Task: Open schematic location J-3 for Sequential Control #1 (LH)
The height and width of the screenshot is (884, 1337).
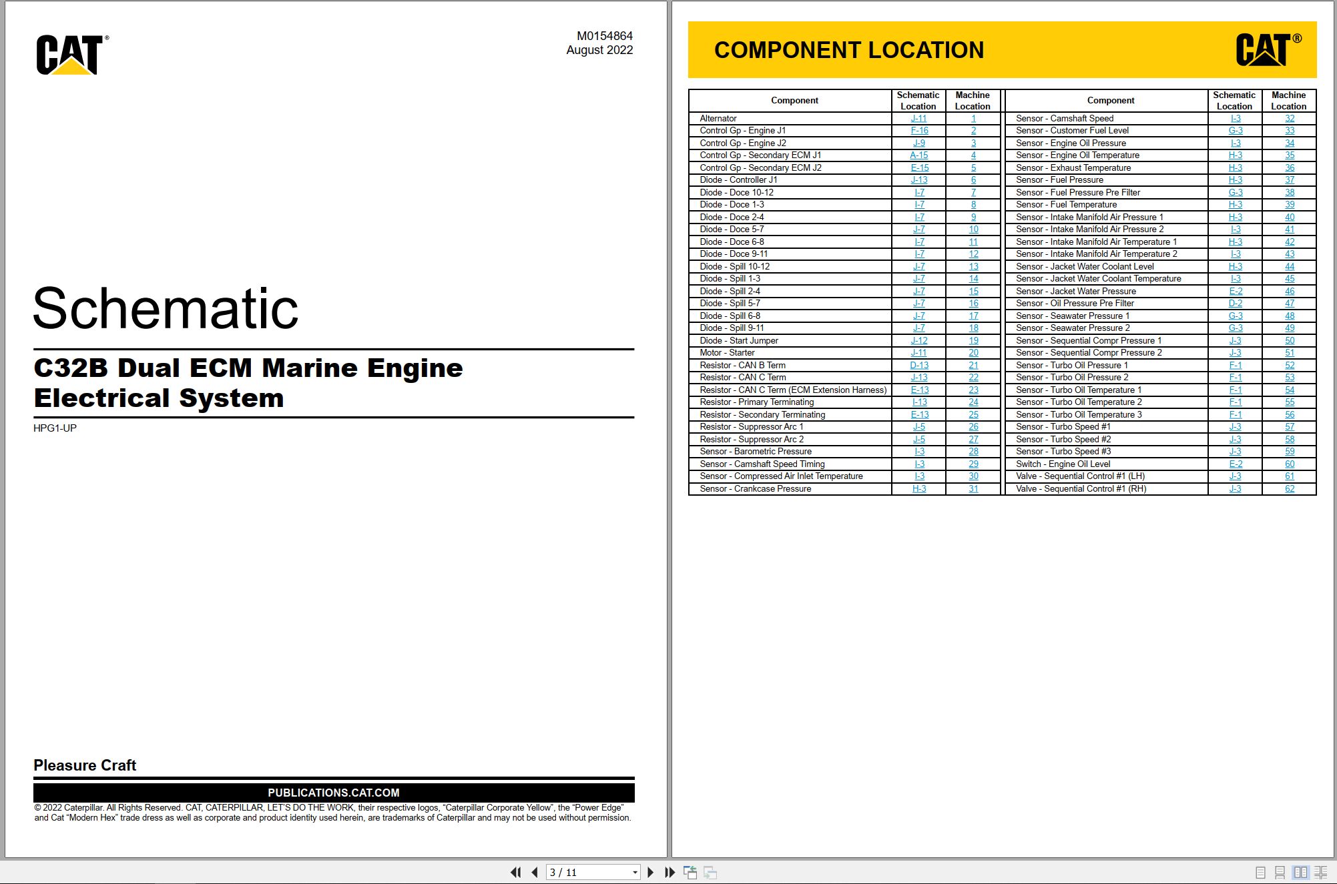Action: click(1236, 476)
